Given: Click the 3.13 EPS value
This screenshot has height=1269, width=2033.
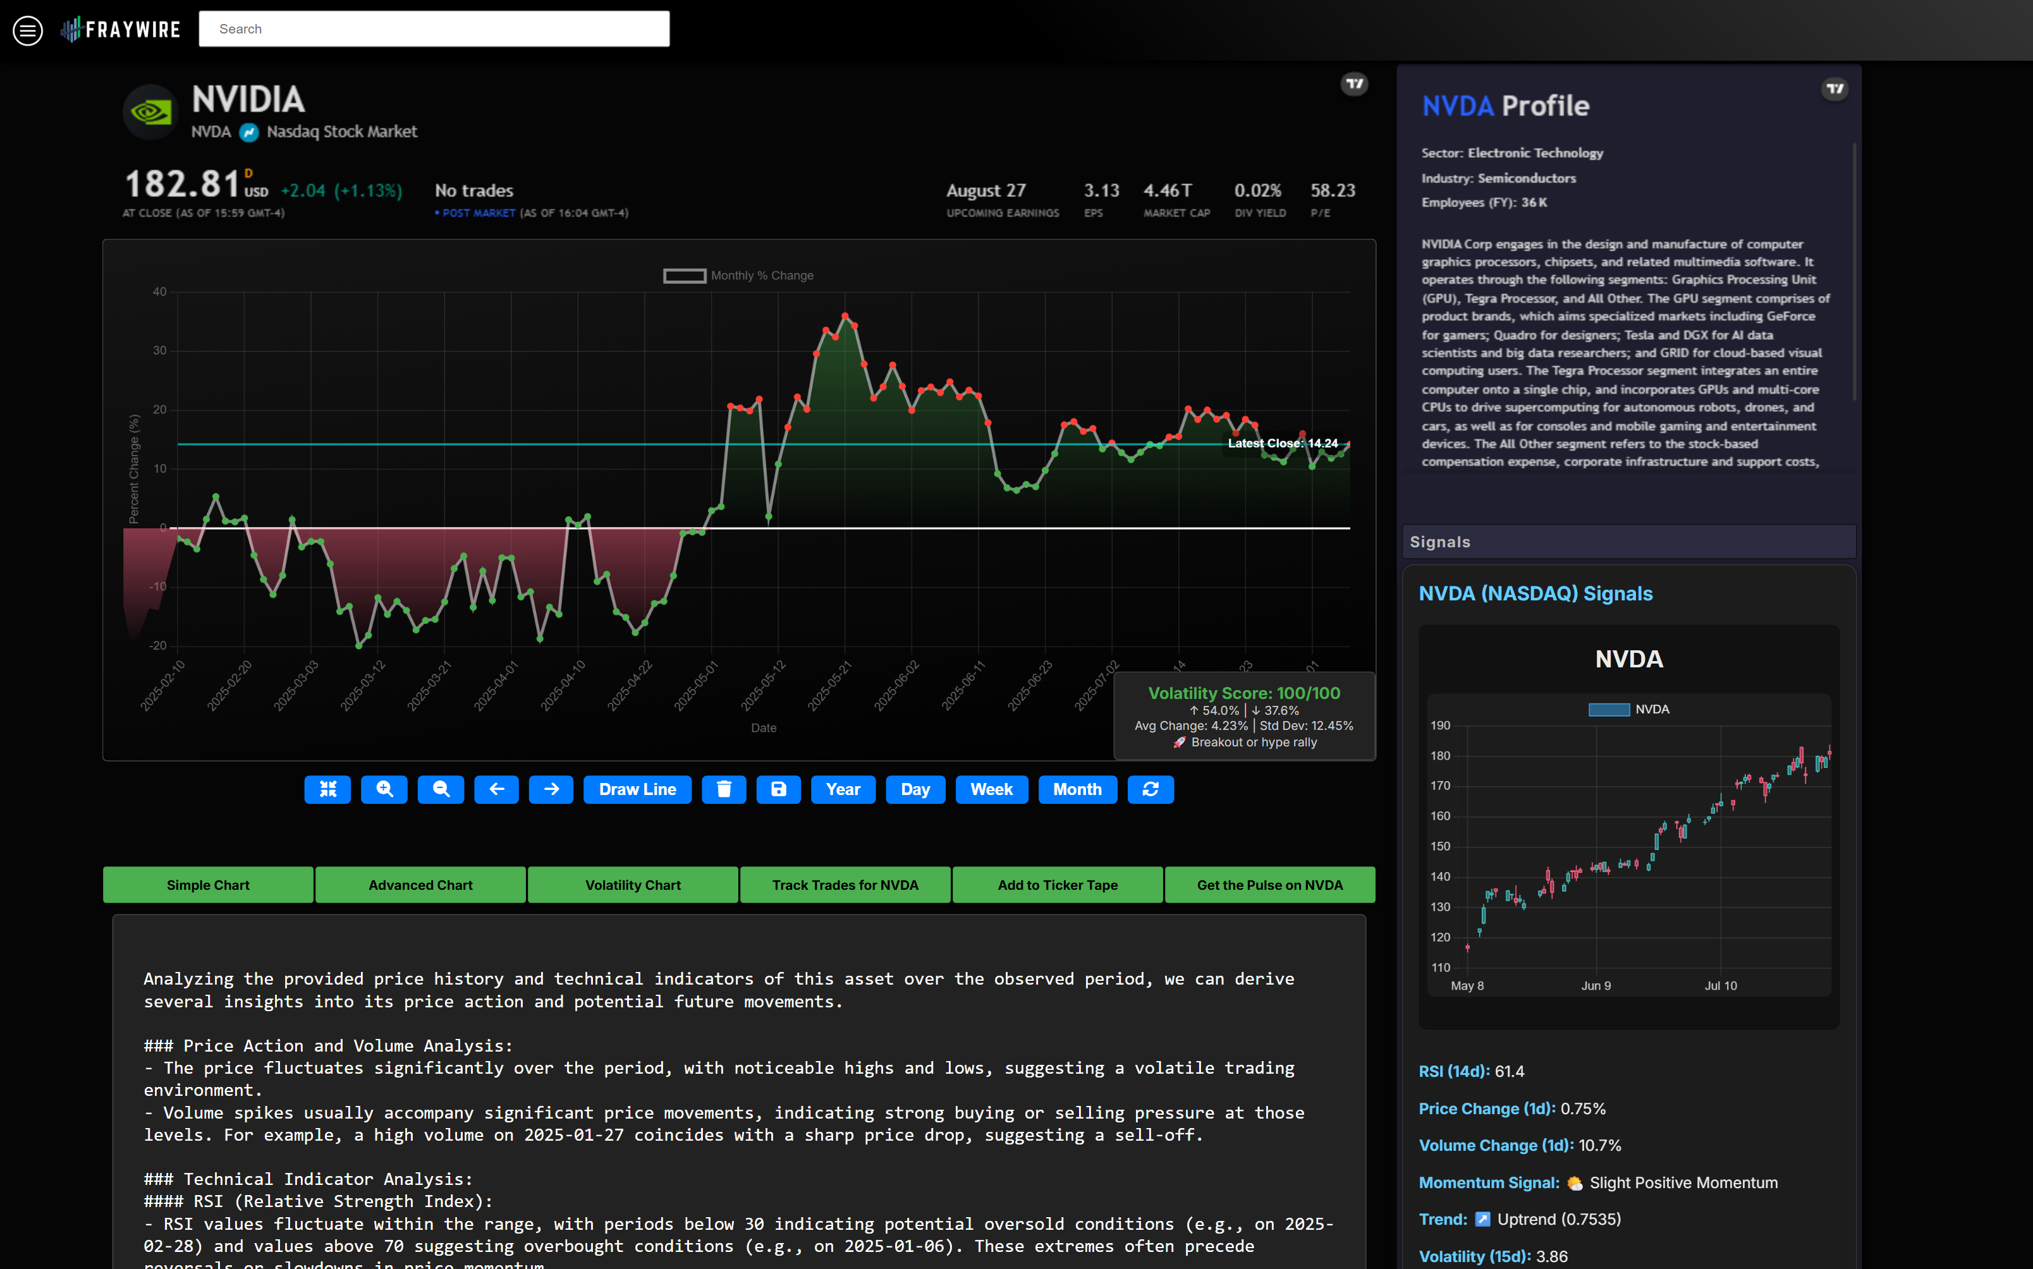Looking at the screenshot, I should click(1101, 190).
